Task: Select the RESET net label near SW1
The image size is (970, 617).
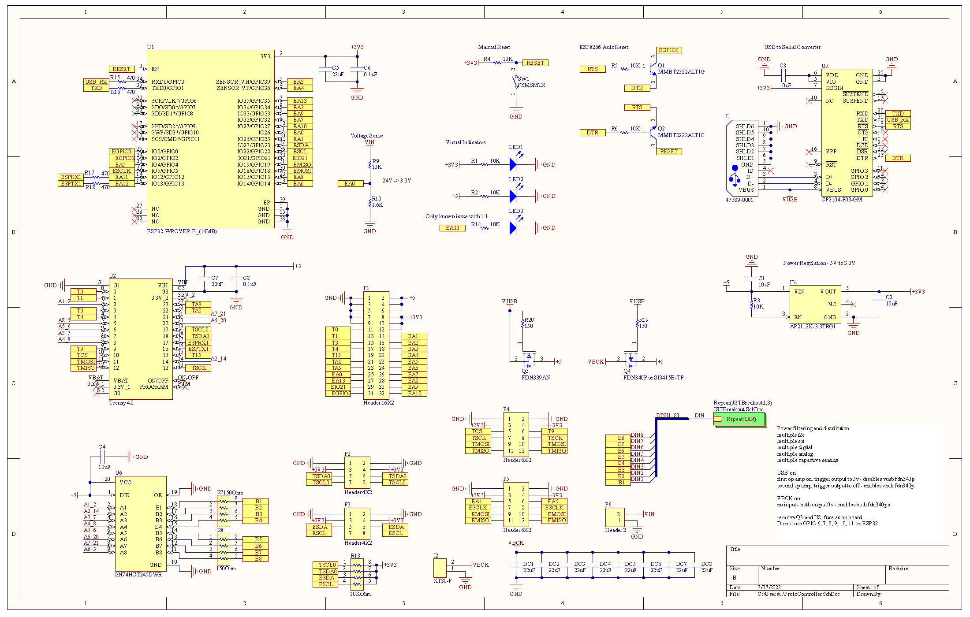Action: coord(535,63)
